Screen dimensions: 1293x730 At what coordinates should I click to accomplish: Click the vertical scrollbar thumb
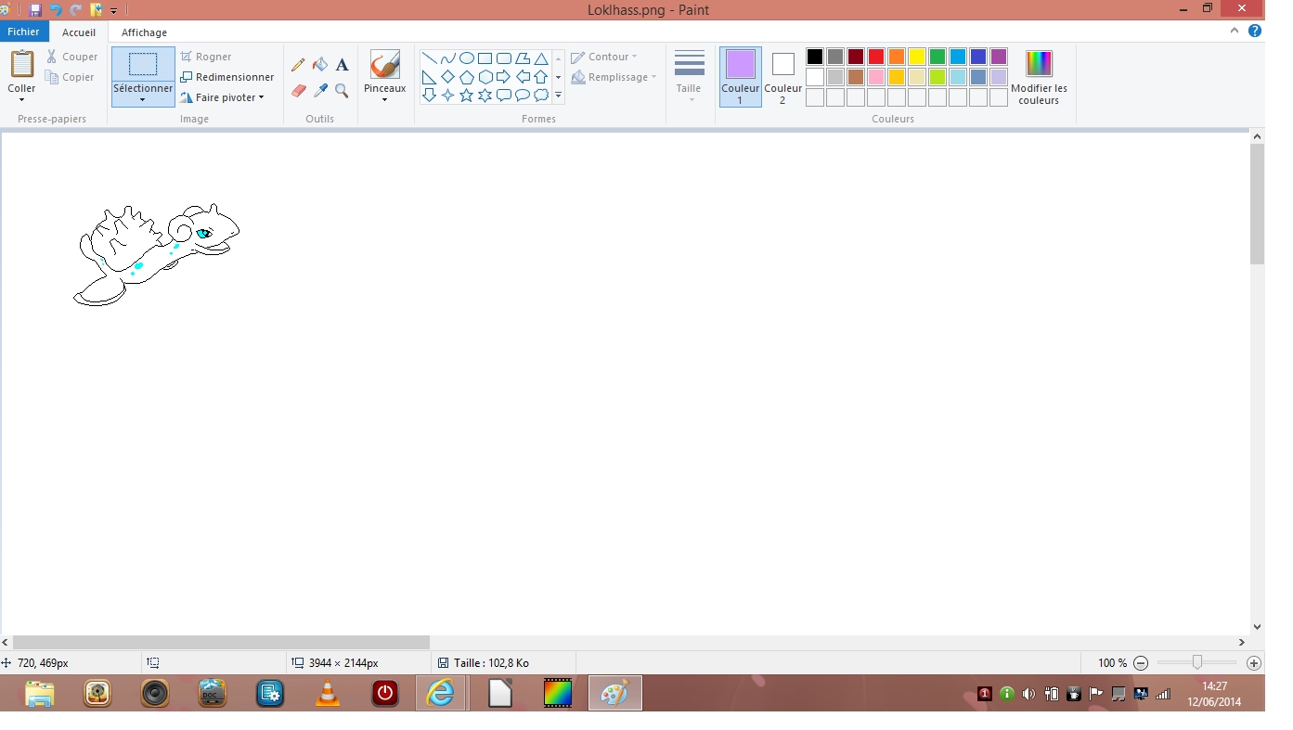click(x=1257, y=204)
